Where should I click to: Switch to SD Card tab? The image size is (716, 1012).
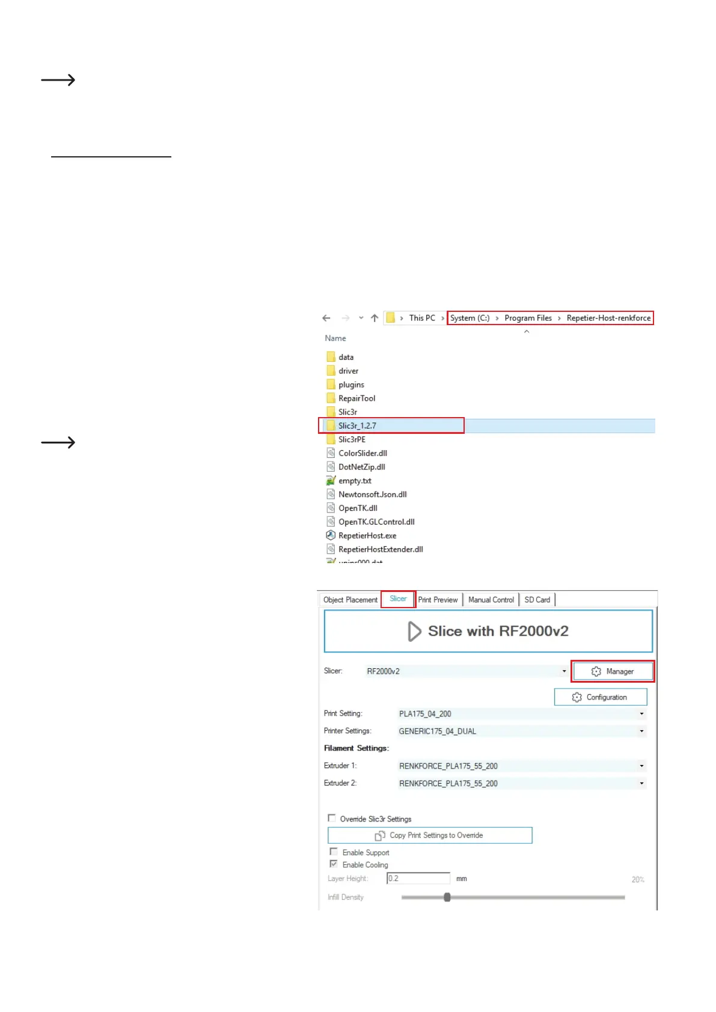[537, 600]
